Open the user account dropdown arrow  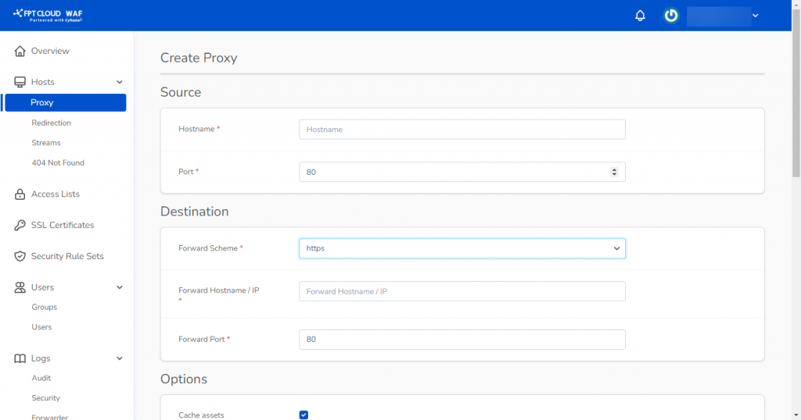[x=755, y=16]
